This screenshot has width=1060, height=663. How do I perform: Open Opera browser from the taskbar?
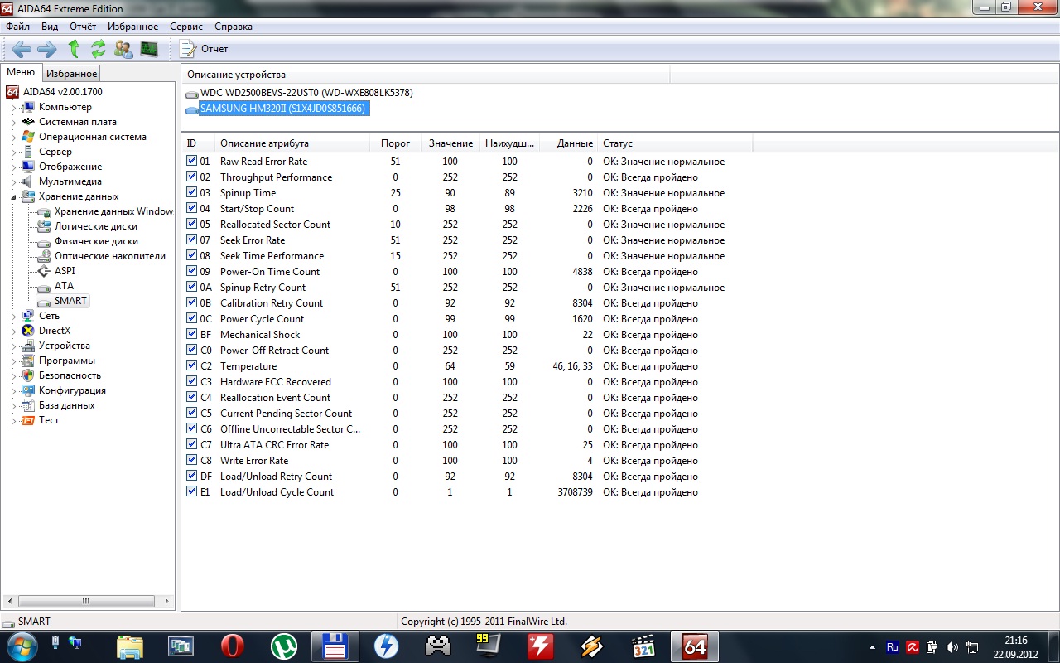point(232,646)
